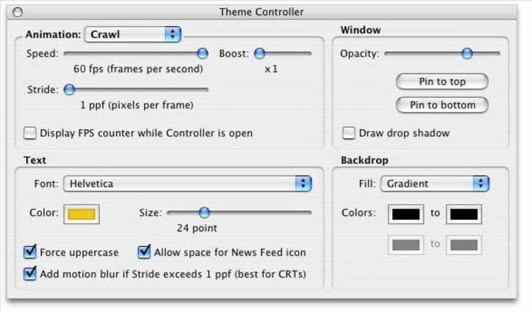Screen dimensions: 532x312
Task: Expand the Backdrop Fill dropdown
Action: coord(434,183)
